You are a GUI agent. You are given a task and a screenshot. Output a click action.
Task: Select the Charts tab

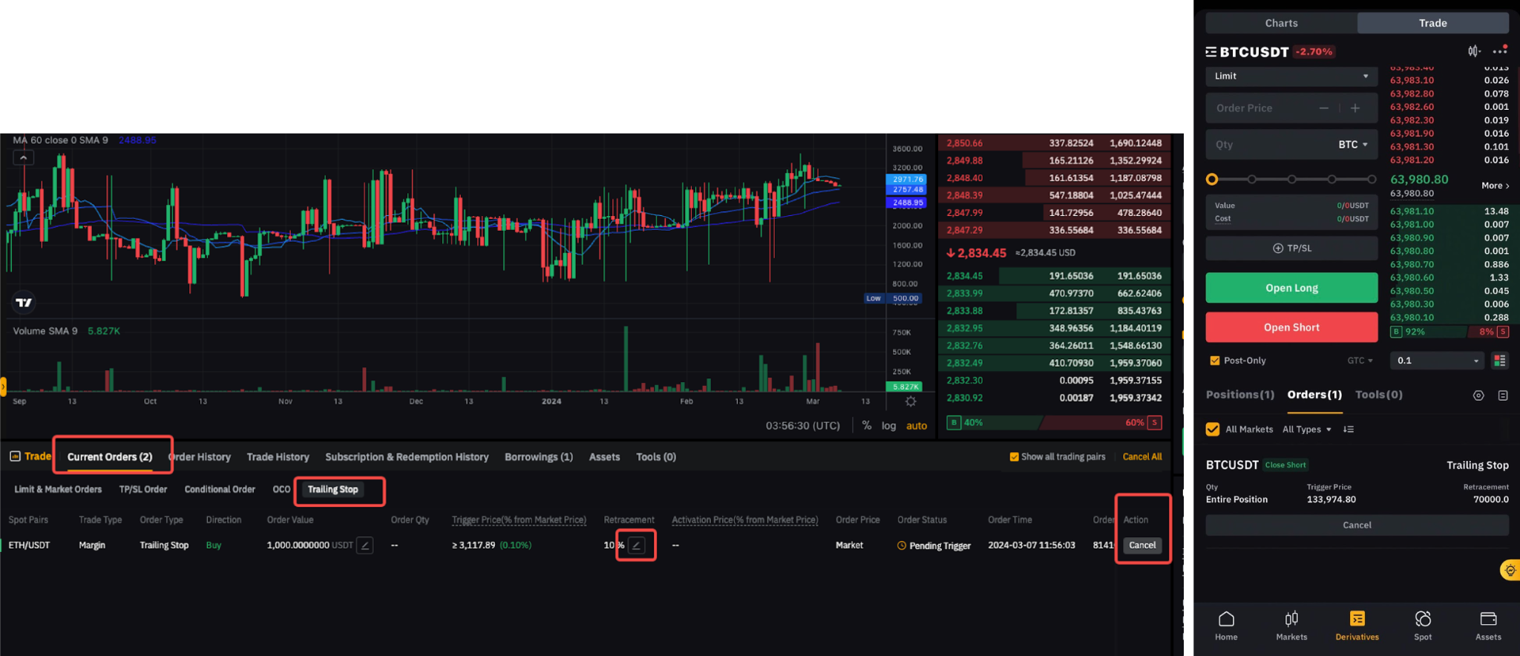(x=1281, y=23)
